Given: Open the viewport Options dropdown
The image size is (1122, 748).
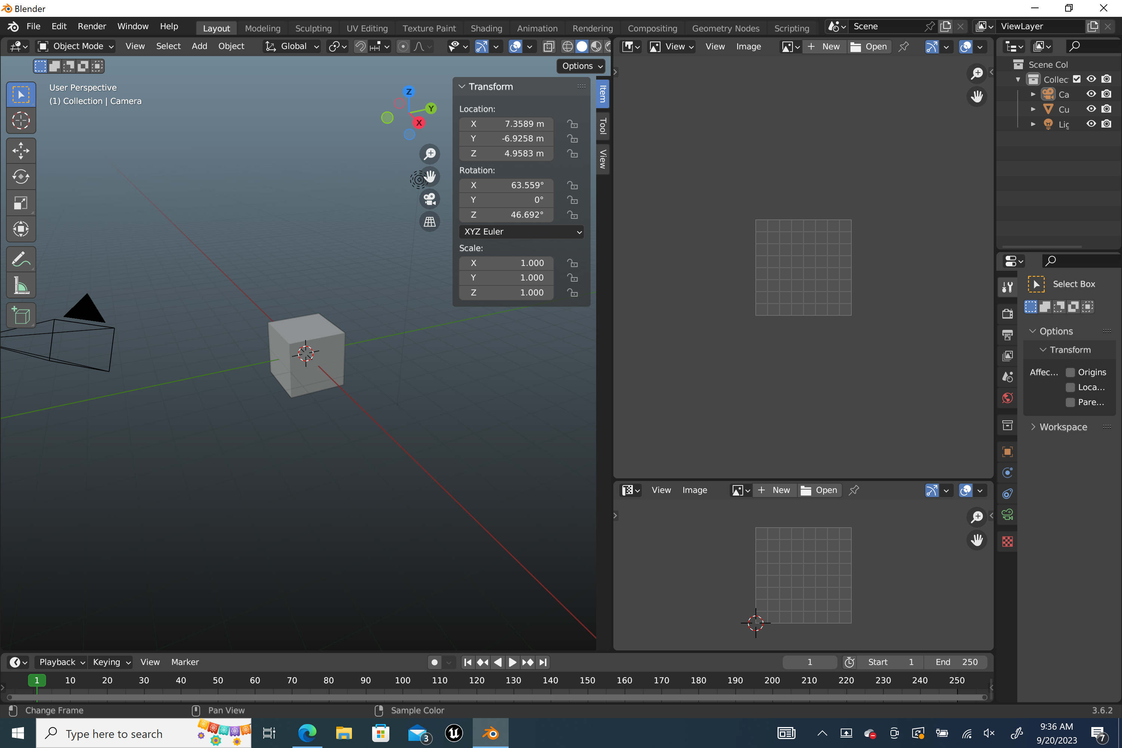Looking at the screenshot, I should point(581,66).
